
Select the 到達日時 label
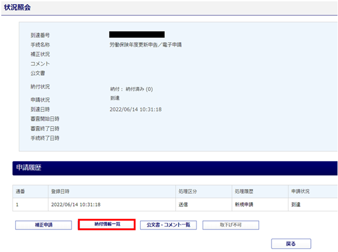[x=40, y=109]
